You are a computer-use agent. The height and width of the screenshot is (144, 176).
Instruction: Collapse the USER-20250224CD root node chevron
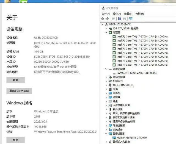click(102, 24)
